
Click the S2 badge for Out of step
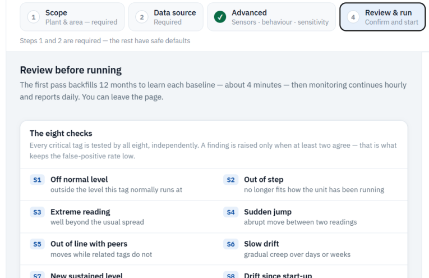[x=230, y=180]
